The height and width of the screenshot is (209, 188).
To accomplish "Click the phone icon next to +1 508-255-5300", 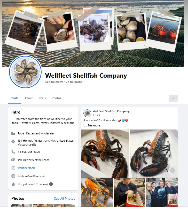I will (13, 152).
